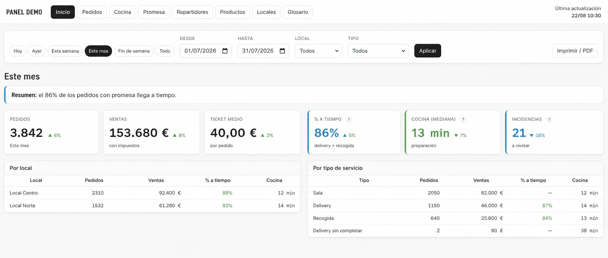This screenshot has width=608, height=258.
Task: Show help for % a tiempo metric
Action: tap(349, 120)
